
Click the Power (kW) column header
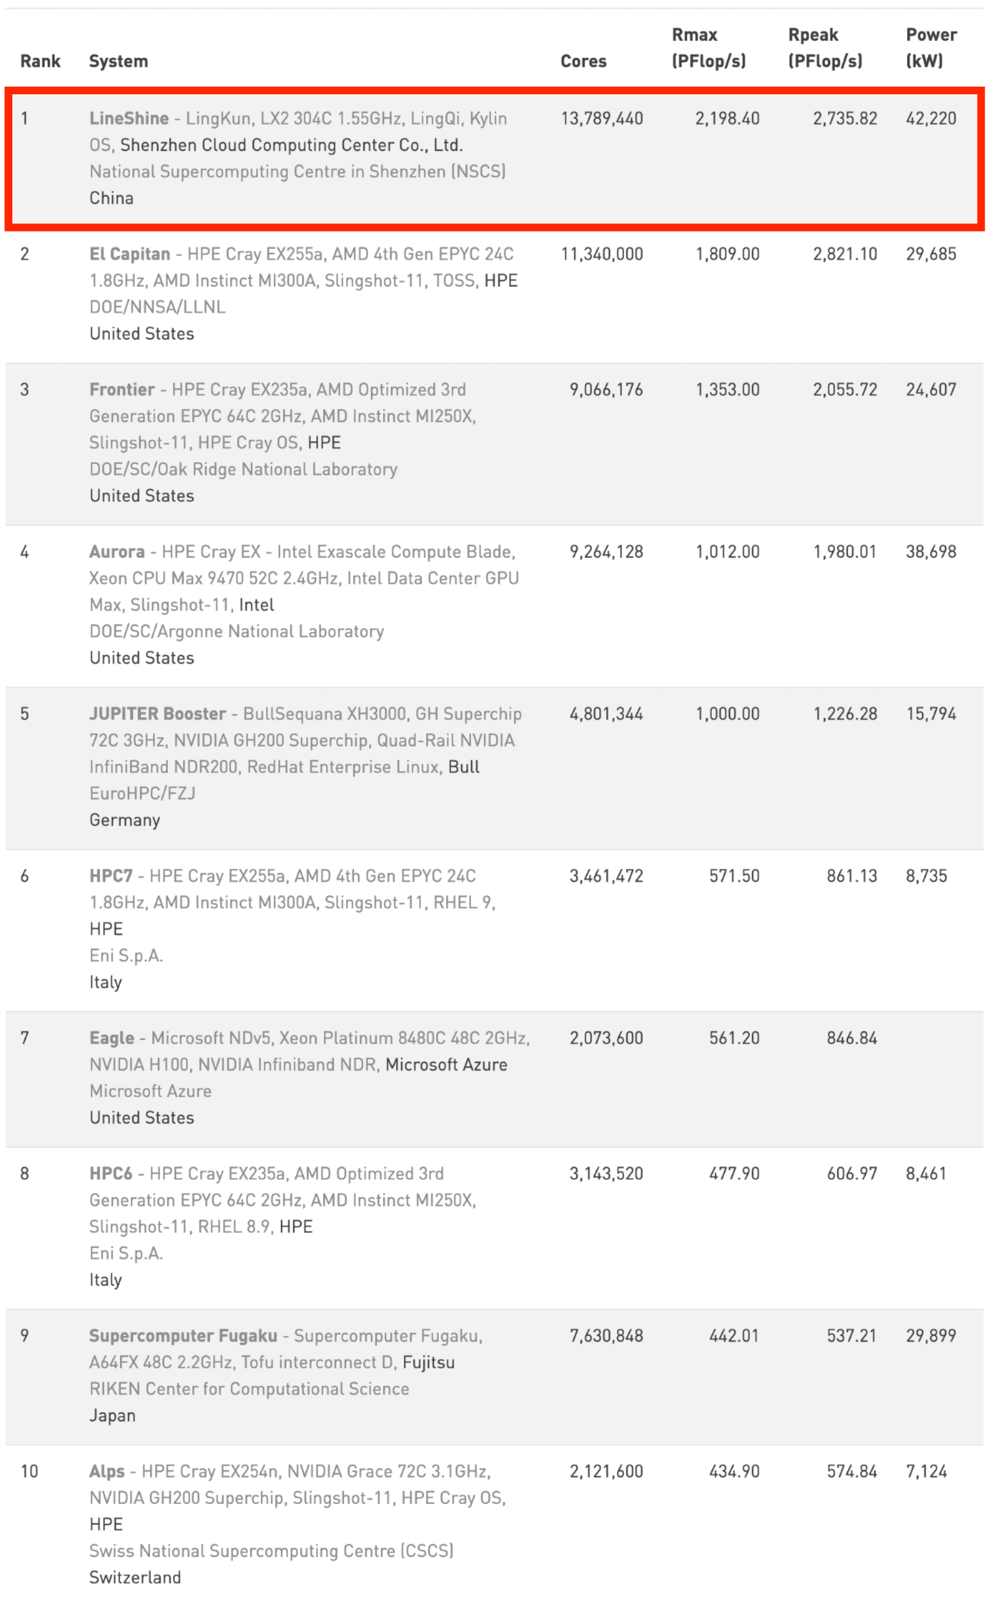pyautogui.click(x=930, y=48)
